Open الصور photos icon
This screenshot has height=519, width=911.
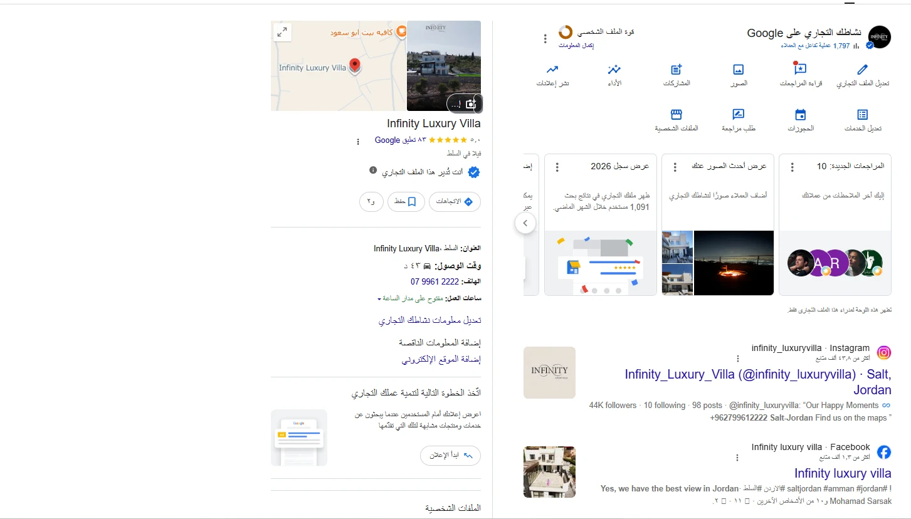pyautogui.click(x=739, y=70)
